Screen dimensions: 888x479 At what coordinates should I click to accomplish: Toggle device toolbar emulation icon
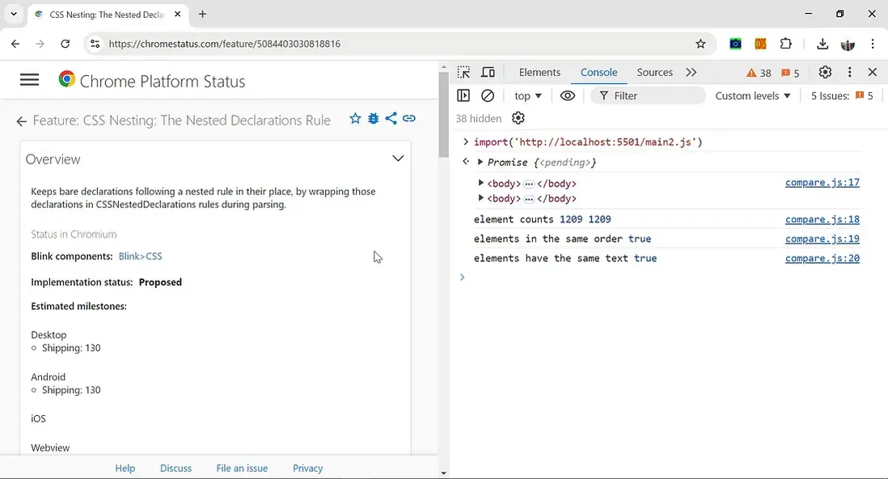click(488, 73)
